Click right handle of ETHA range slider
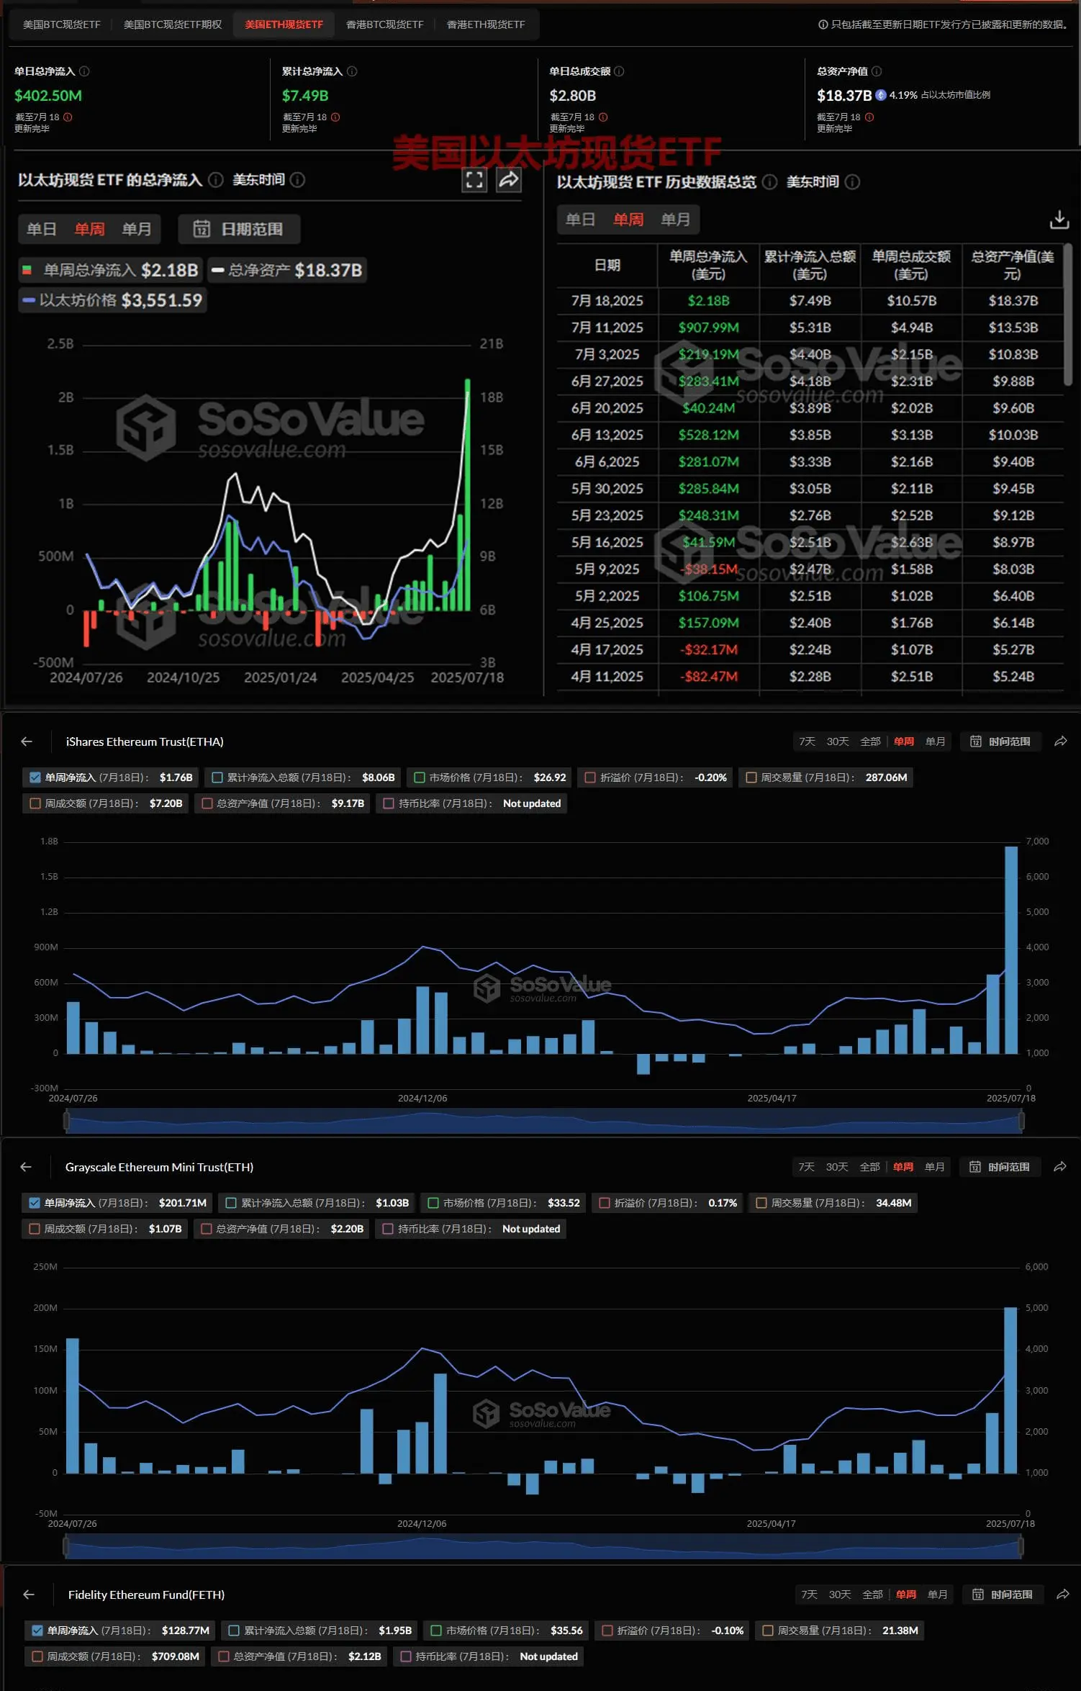Image resolution: width=1081 pixels, height=1691 pixels. tap(1021, 1121)
